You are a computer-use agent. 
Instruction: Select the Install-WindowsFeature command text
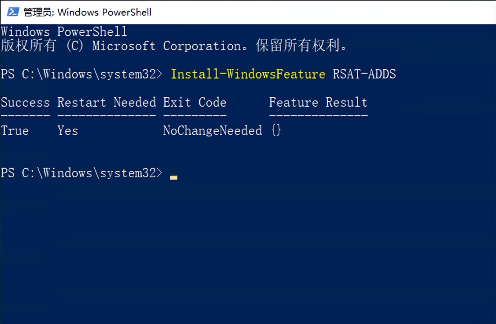point(248,74)
